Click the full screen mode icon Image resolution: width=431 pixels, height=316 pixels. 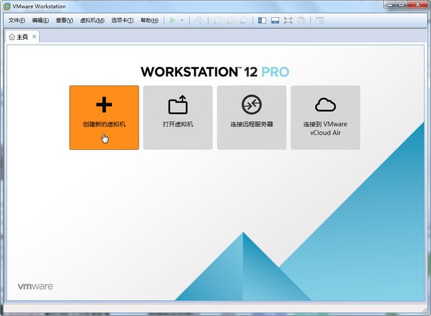[288, 21]
